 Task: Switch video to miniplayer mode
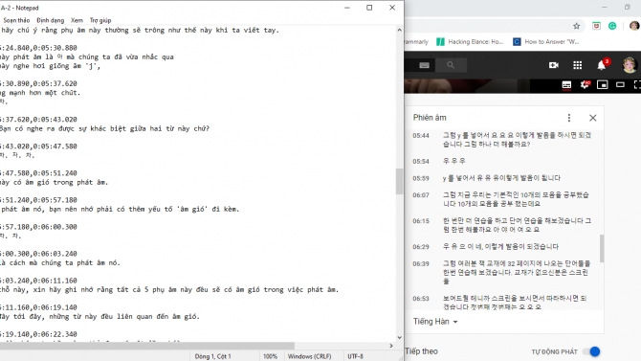(x=602, y=84)
